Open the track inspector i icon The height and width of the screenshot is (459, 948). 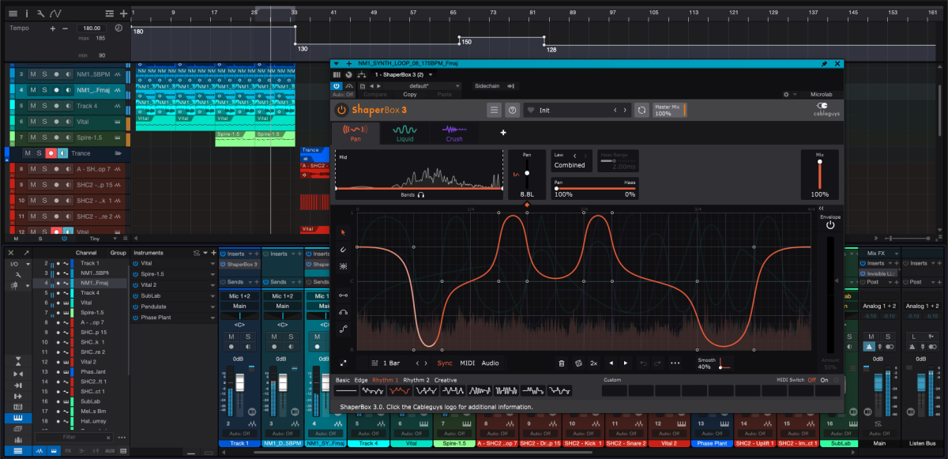click(27, 13)
